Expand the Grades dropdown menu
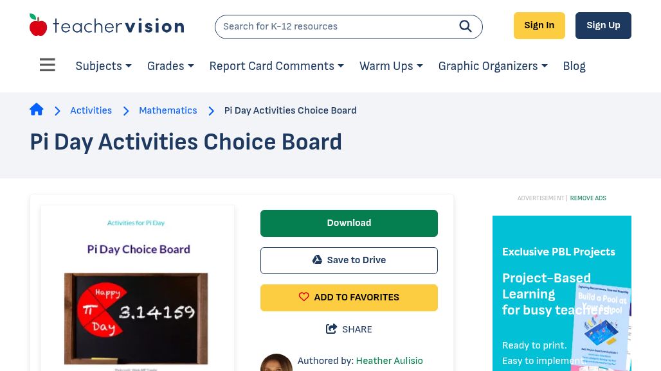The width and height of the screenshot is (661, 371). point(170,66)
